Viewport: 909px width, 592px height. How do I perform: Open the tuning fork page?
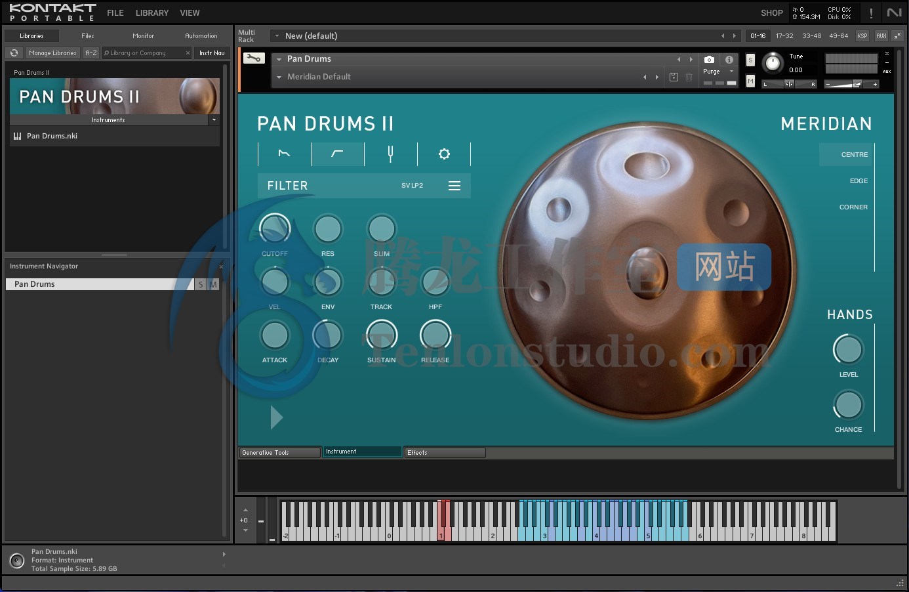pos(390,154)
